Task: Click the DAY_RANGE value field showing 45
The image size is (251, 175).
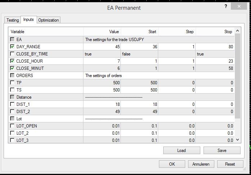Action: [x=102, y=47]
